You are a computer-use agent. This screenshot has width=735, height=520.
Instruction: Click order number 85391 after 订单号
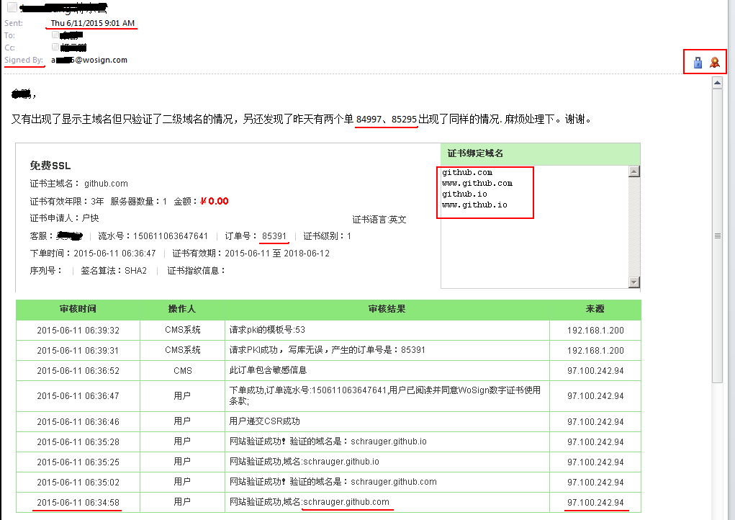coord(274,236)
